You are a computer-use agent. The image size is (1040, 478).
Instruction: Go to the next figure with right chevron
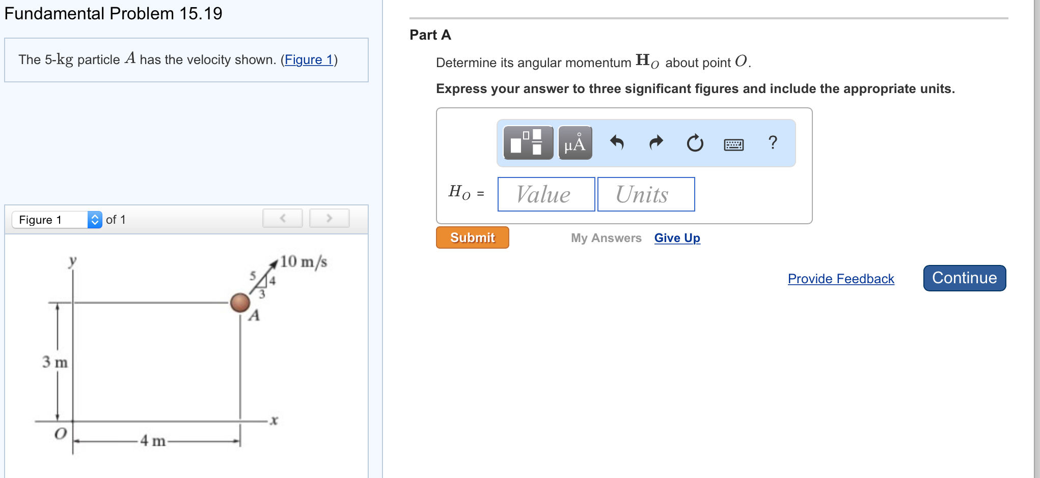point(329,218)
